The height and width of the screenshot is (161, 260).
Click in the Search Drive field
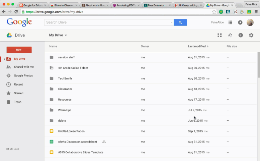click(107, 22)
